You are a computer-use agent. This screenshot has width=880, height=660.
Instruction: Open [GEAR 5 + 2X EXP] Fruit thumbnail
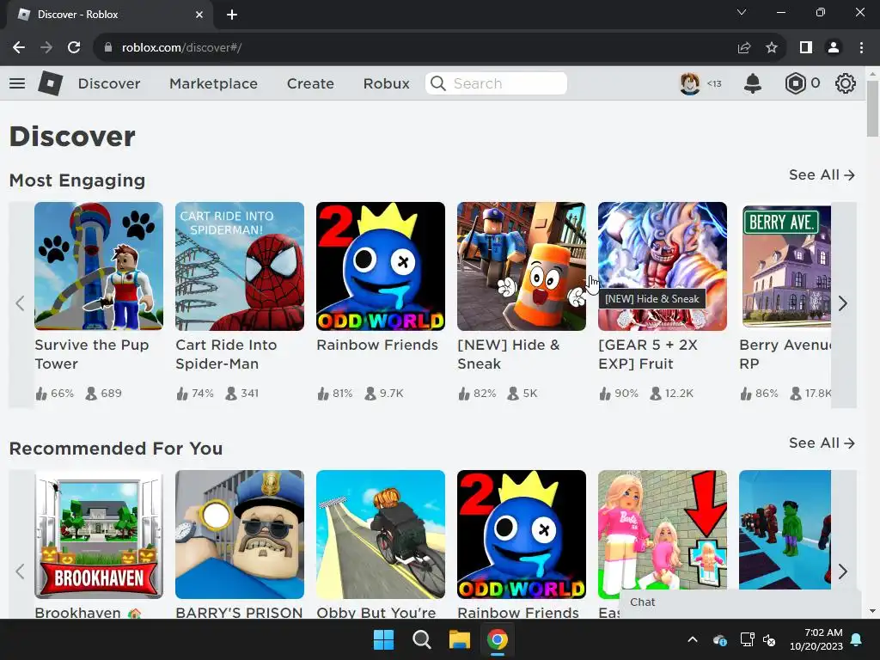click(663, 266)
